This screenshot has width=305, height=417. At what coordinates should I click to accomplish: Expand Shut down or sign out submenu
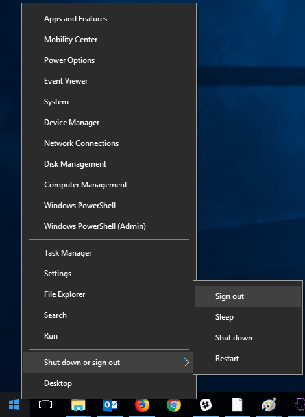(x=108, y=363)
